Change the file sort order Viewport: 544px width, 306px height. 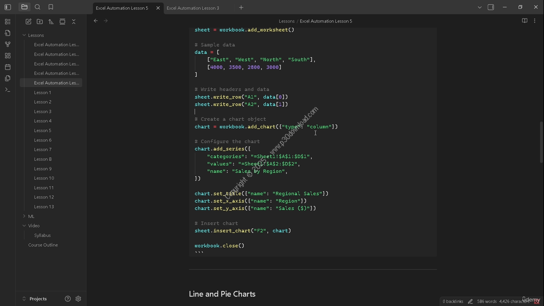coord(51,22)
